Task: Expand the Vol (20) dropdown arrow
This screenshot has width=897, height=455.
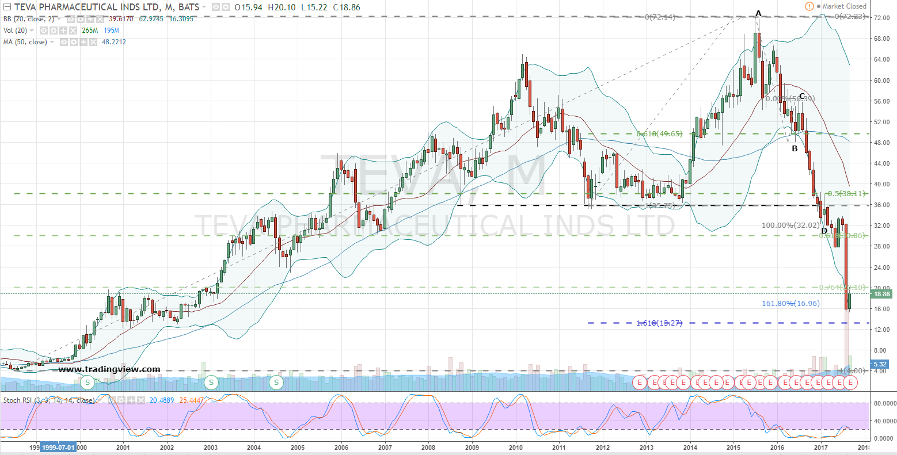Action: [x=32, y=30]
